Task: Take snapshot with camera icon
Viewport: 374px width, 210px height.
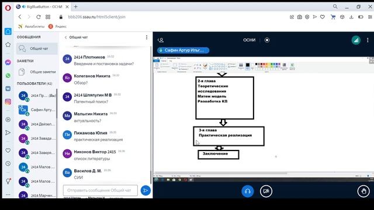Action: click(299, 17)
